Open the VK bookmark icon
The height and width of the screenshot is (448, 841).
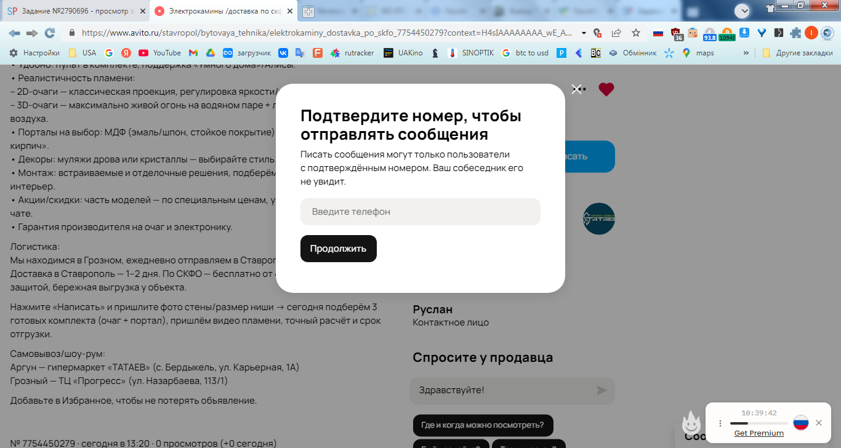(283, 53)
